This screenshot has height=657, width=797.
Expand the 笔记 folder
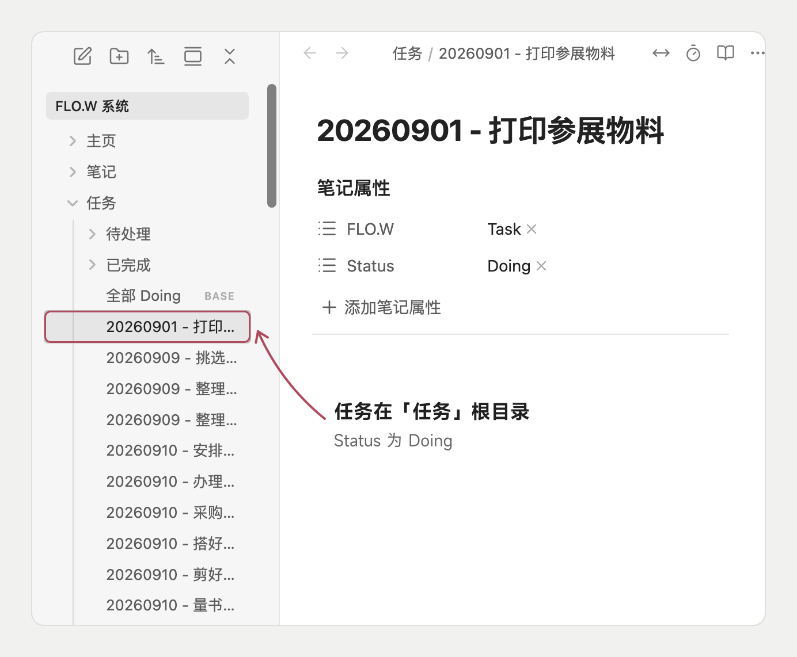(x=73, y=172)
